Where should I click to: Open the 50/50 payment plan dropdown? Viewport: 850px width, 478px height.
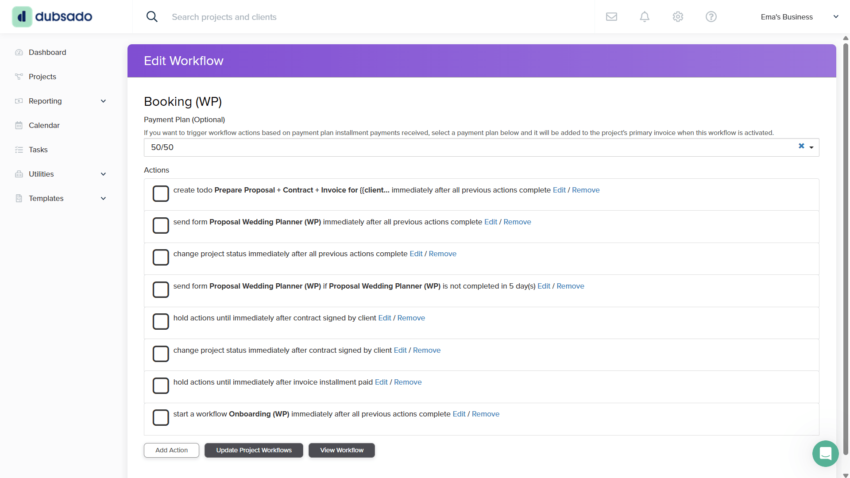click(813, 147)
